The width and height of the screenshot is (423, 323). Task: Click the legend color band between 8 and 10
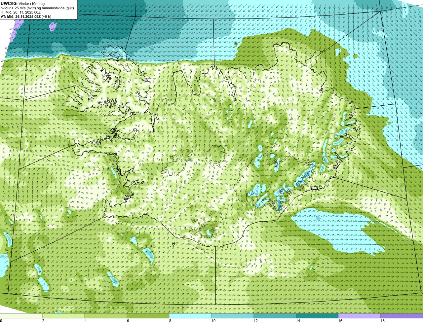[x=190, y=316]
